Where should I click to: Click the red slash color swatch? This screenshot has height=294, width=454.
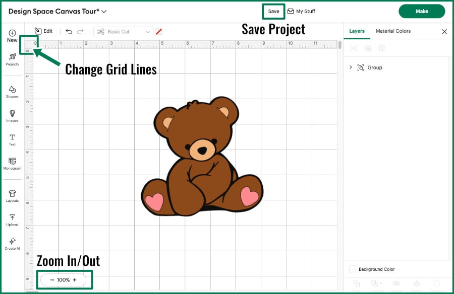[159, 32]
